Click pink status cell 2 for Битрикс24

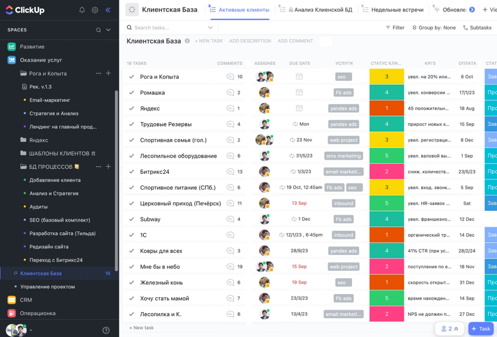[387, 171]
